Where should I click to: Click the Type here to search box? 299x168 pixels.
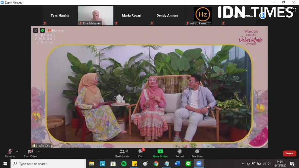pos(48,164)
